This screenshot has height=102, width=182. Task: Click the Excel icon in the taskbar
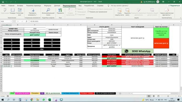click(x=49, y=100)
